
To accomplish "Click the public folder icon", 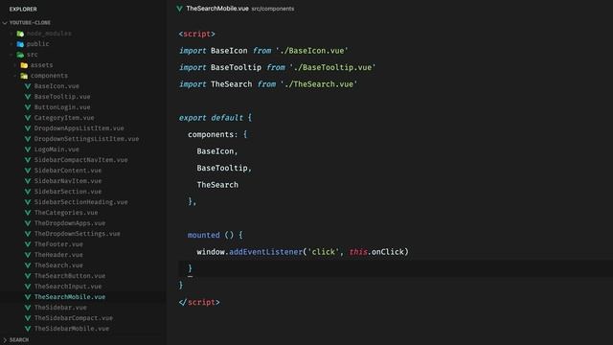I will click(20, 44).
